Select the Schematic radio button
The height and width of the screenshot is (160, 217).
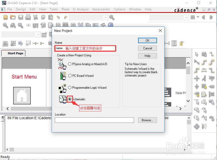[x=70, y=99]
